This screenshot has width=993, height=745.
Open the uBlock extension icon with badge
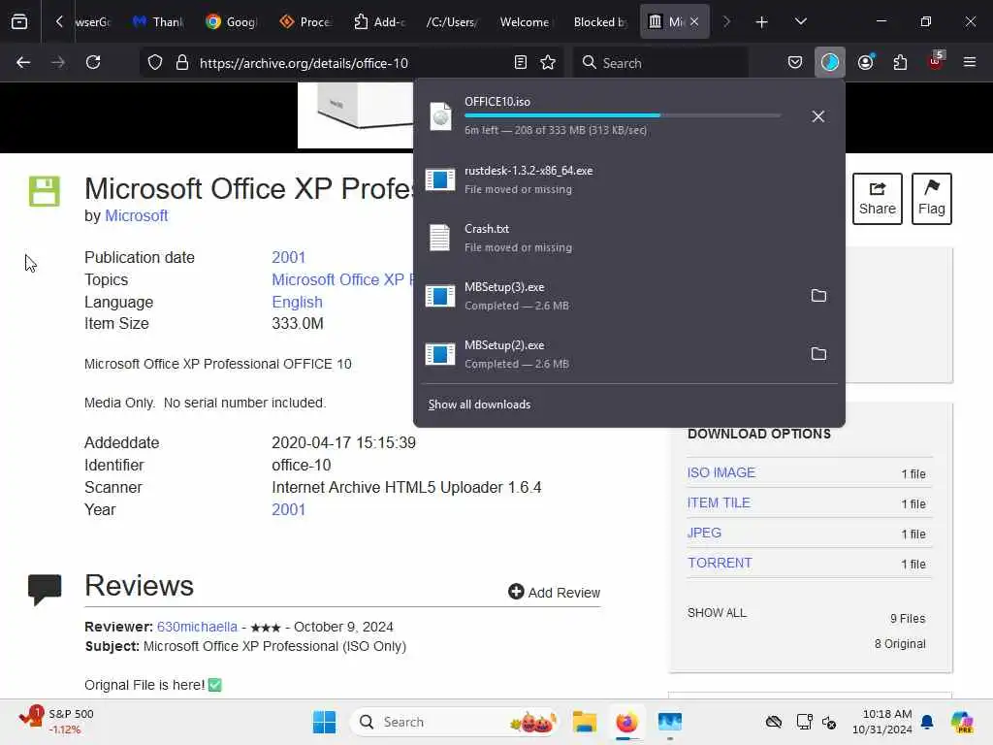pos(936,61)
